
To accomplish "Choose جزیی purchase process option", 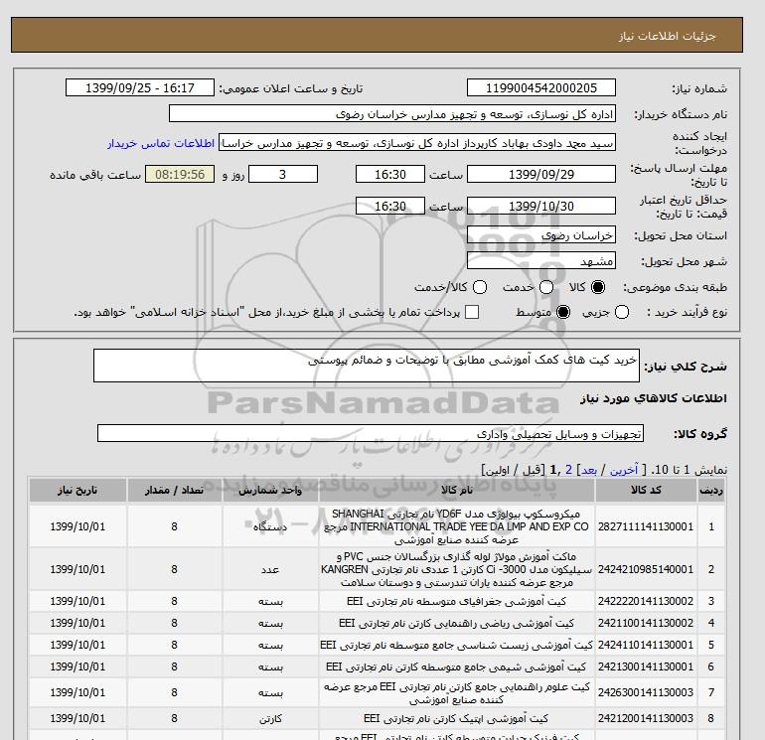I will click(x=622, y=312).
